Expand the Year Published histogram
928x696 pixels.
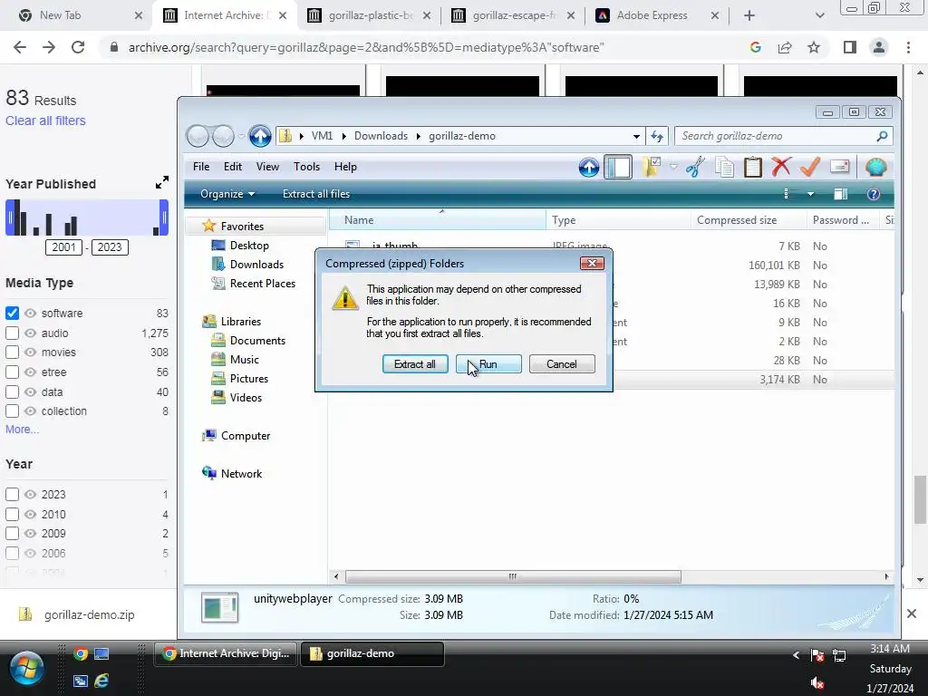[x=161, y=183]
